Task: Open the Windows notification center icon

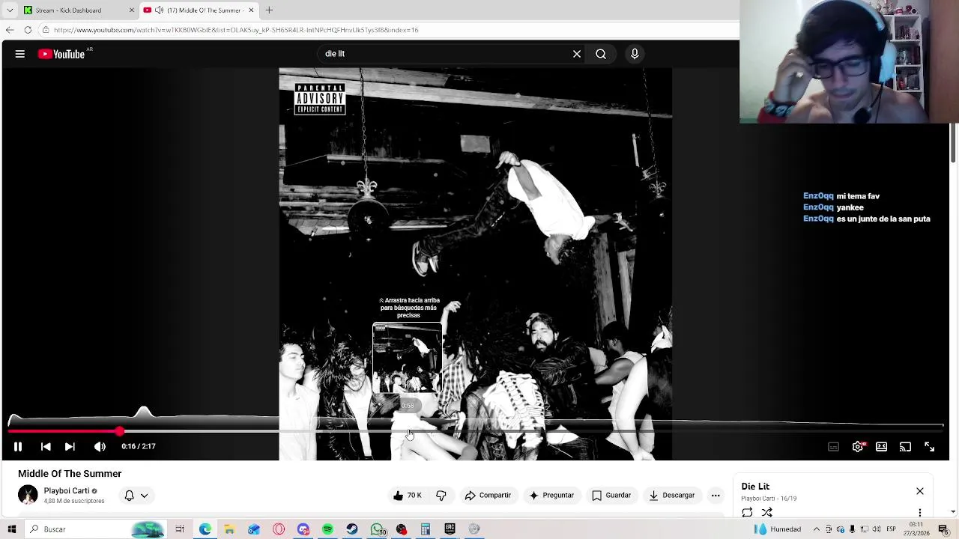Action: 943,529
